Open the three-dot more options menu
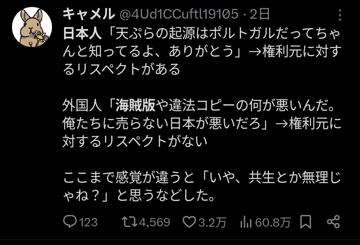 340,15
